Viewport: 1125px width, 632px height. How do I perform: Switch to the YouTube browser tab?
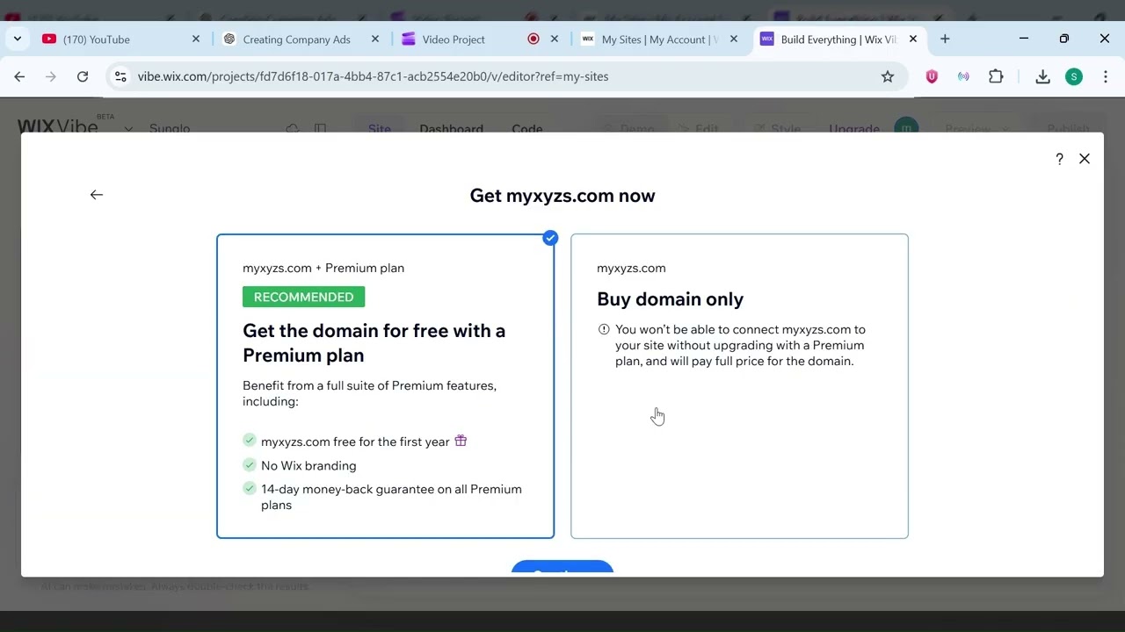tap(119, 39)
